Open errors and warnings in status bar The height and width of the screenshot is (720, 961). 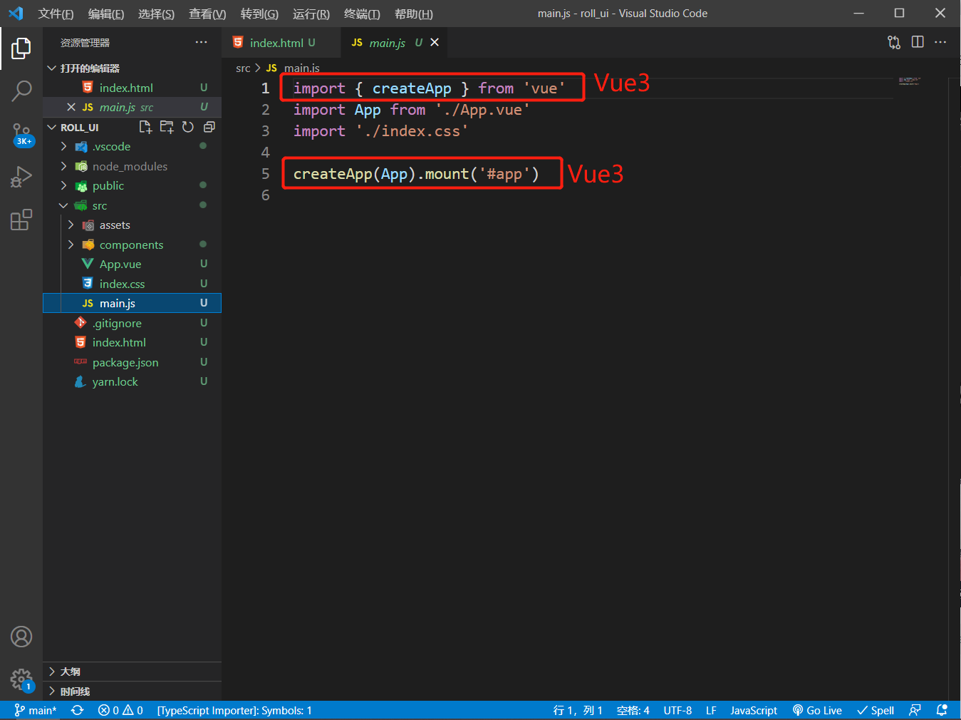click(120, 710)
